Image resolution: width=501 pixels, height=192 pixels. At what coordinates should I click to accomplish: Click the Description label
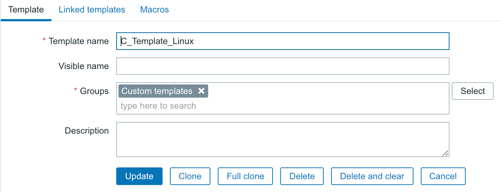(x=87, y=131)
